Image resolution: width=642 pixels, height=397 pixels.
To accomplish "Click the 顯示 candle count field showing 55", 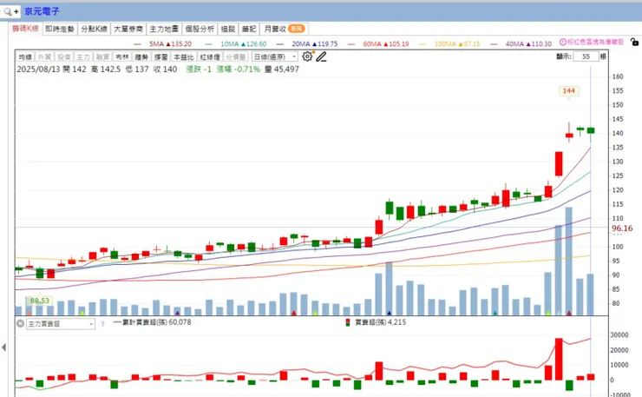I will pos(586,56).
